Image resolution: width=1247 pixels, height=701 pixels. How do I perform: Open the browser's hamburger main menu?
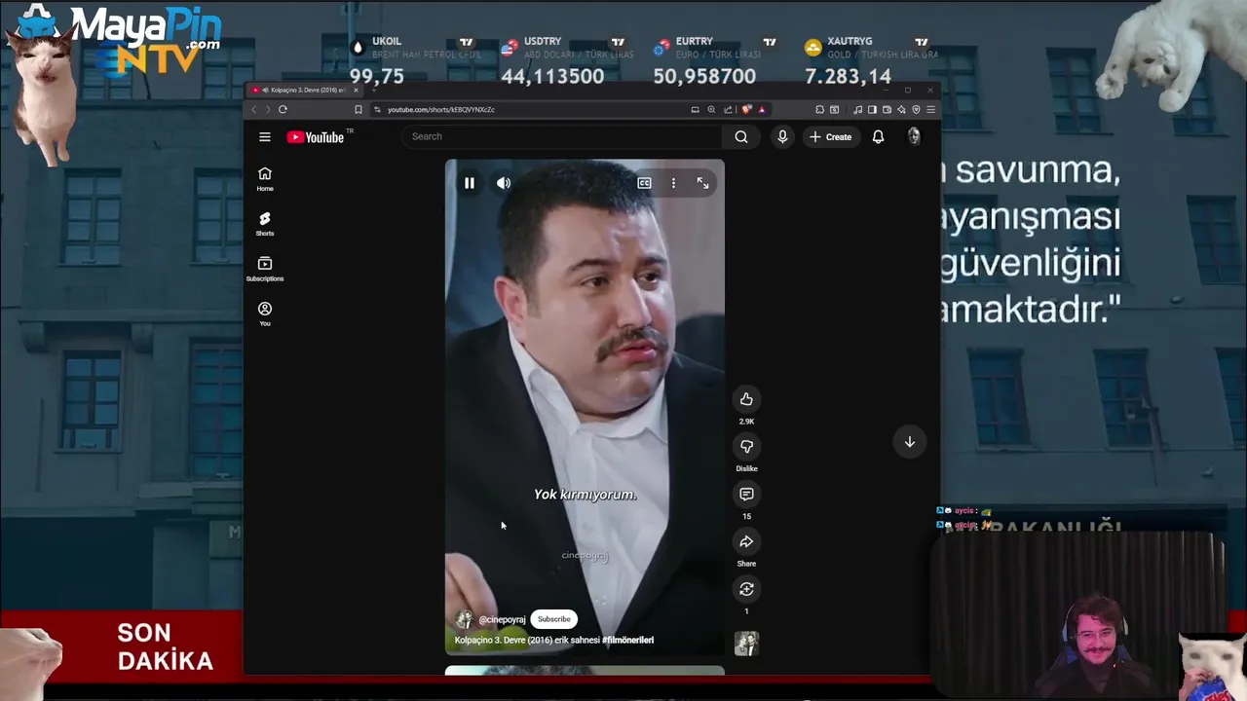point(930,110)
